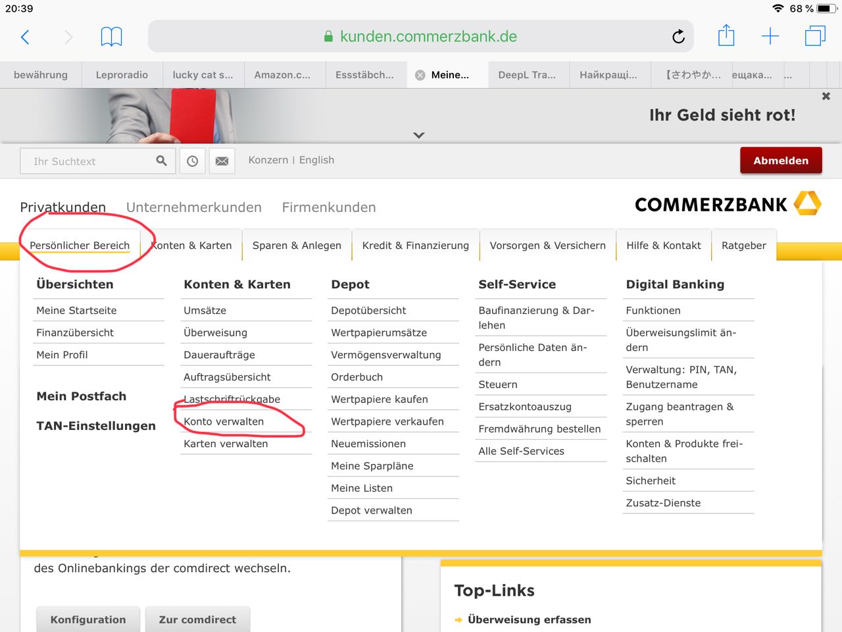Open Vorsorgen & Versichern menu tab
The image size is (842, 632).
548,246
